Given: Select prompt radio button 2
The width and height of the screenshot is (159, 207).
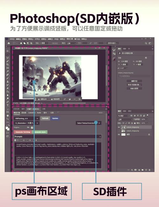Looking at the screenshot, I should (21, 140).
